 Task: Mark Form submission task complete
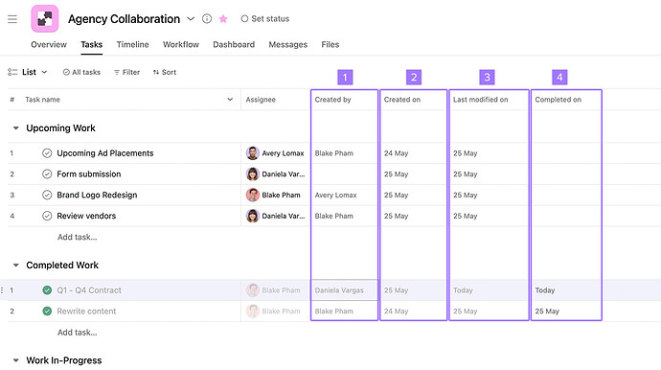pyautogui.click(x=47, y=173)
